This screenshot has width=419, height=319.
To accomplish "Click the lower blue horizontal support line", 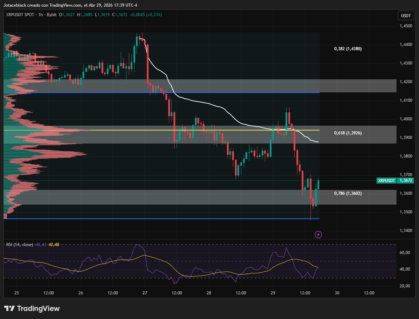I will (162, 219).
